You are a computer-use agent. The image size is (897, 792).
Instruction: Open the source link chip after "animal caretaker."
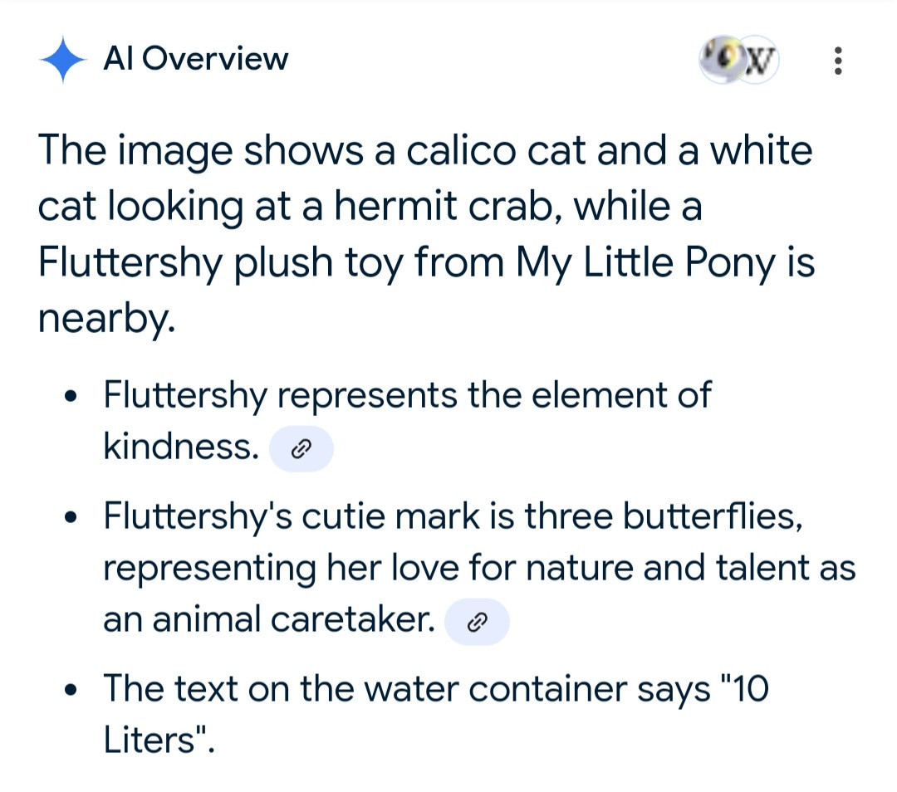click(477, 622)
